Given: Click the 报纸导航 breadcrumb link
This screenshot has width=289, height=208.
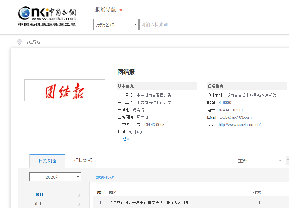Looking at the screenshot, I should tap(33, 43).
